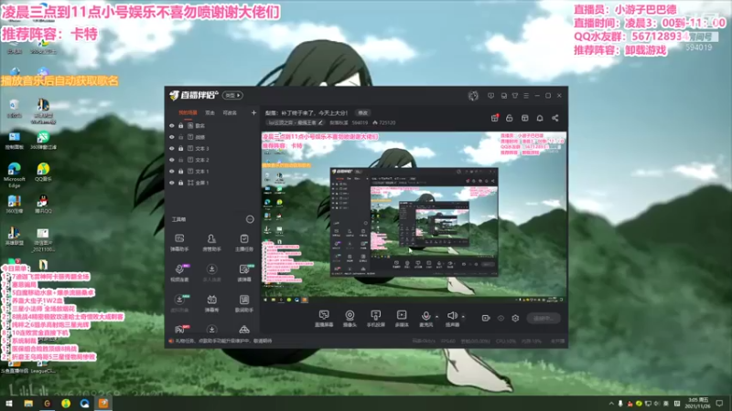Open user avatar in title bar
732x411 pixels.
click(x=473, y=96)
